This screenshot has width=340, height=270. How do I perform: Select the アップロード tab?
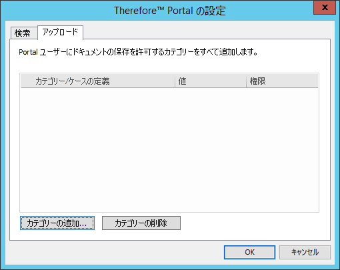click(60, 33)
